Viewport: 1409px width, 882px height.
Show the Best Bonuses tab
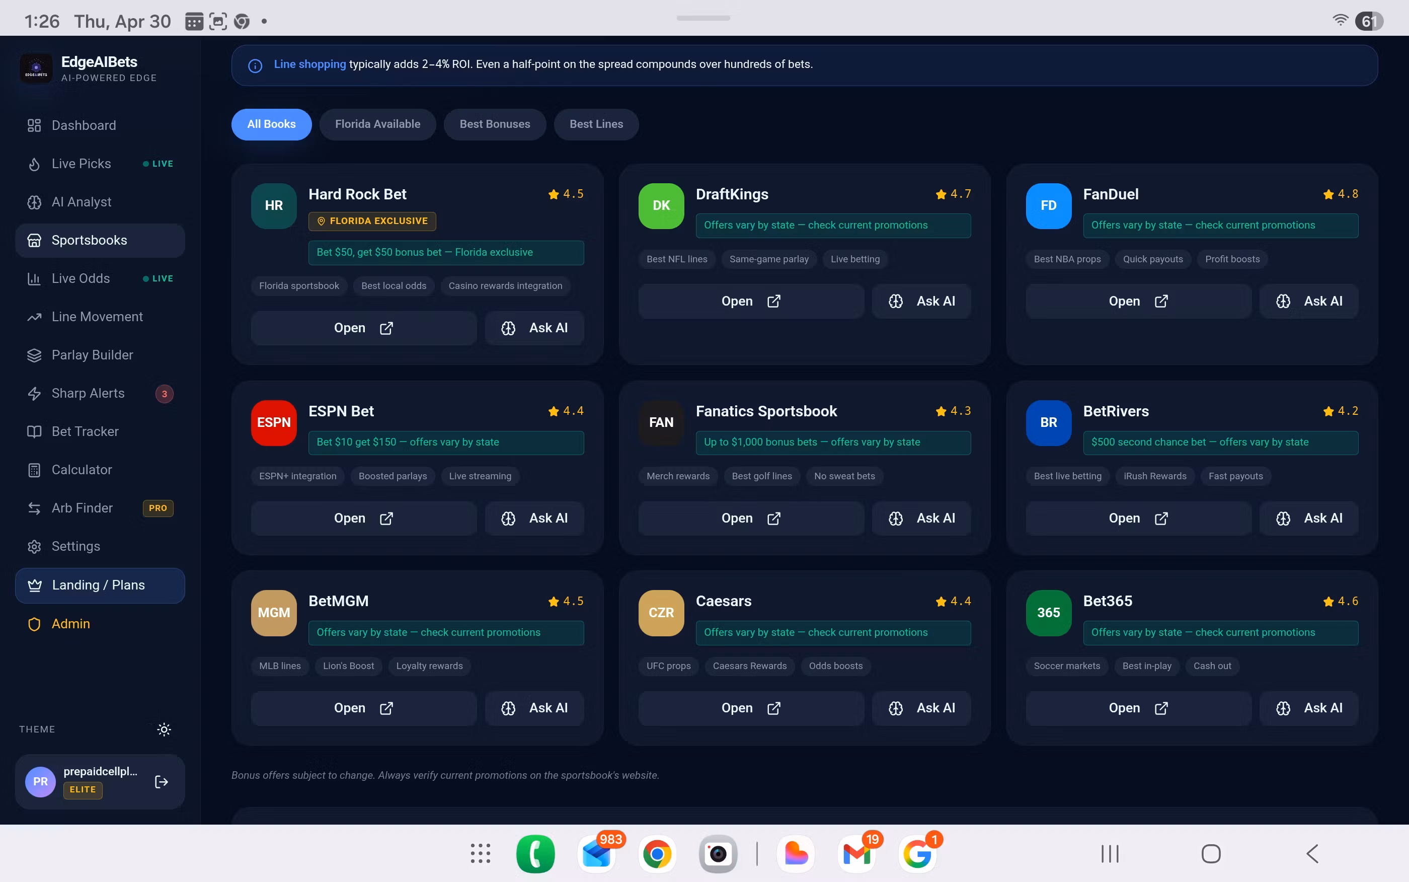point(495,124)
